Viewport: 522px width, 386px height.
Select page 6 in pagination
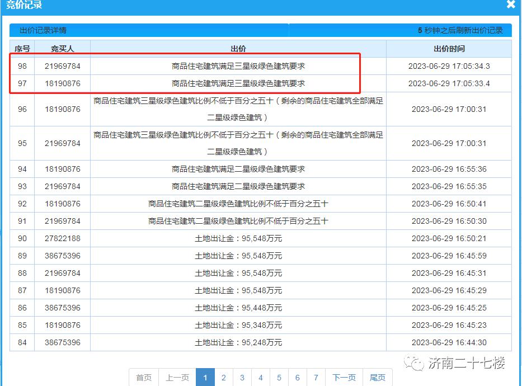(298, 378)
